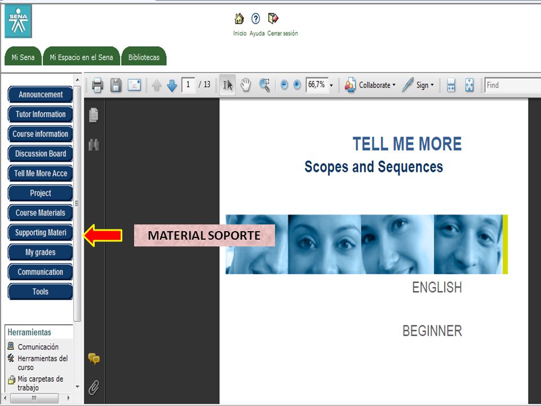Open the Announcement section
The width and height of the screenshot is (541, 406).
pyautogui.click(x=41, y=95)
